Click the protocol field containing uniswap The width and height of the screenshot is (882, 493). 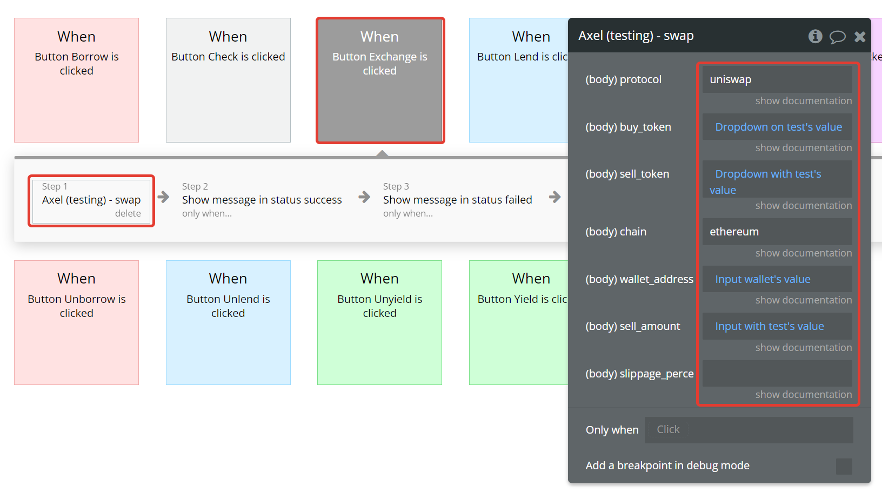[x=777, y=79]
